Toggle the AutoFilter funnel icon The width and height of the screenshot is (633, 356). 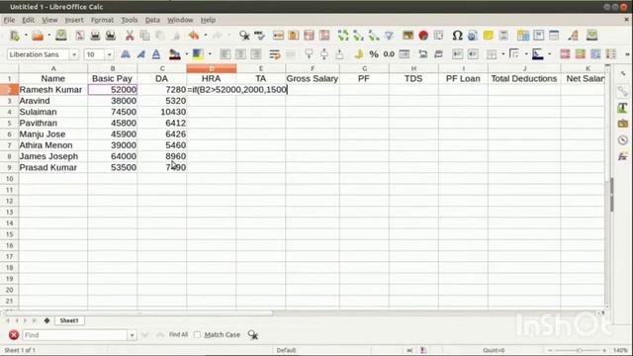tap(389, 36)
